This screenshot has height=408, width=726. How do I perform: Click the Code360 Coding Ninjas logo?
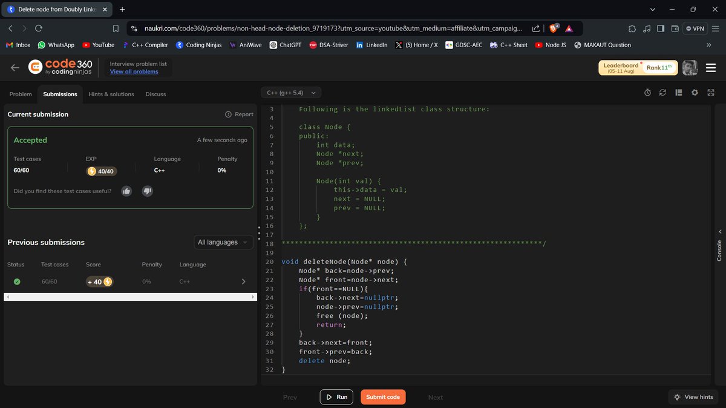click(x=60, y=67)
